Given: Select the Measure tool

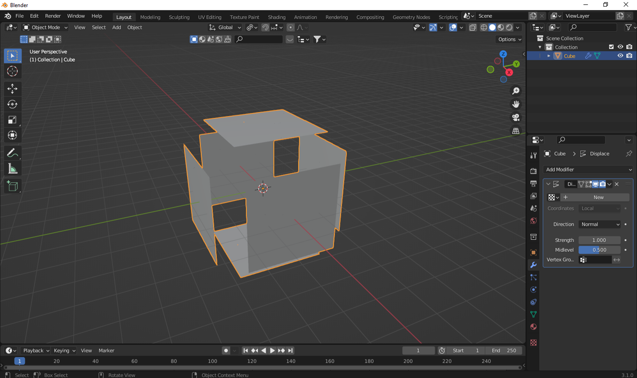Looking at the screenshot, I should [x=12, y=169].
